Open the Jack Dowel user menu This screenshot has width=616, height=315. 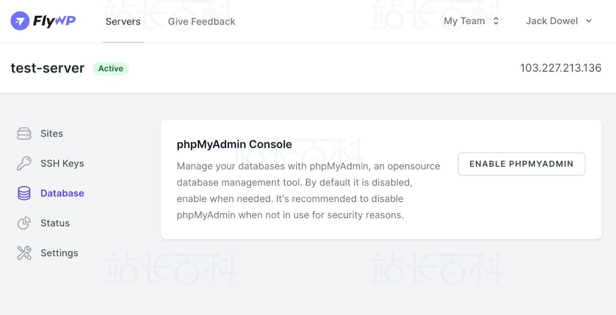click(x=552, y=21)
